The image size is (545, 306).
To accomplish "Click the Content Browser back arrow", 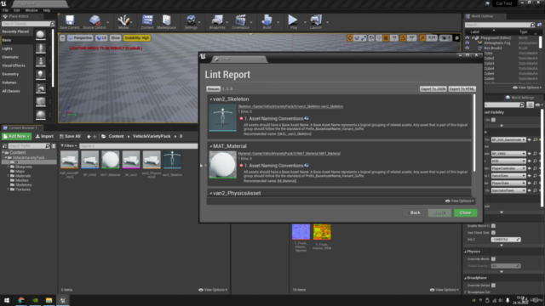I will pyautogui.click(x=89, y=136).
